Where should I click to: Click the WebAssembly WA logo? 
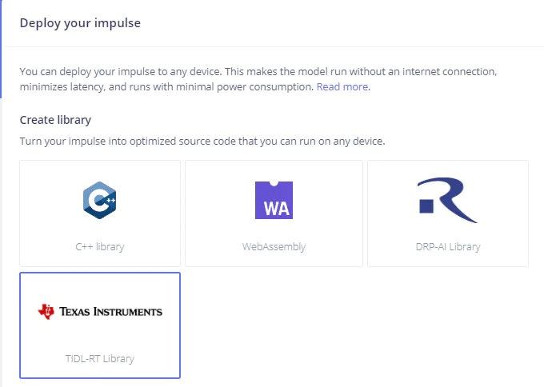pyautogui.click(x=274, y=200)
